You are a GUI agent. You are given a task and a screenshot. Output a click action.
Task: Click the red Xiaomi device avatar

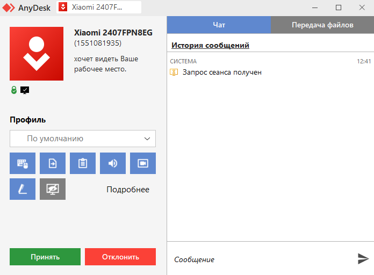pyautogui.click(x=37, y=54)
